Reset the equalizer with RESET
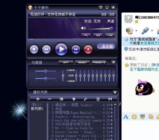Image resolution: width=159 pixels, height=140 pixels. point(82,63)
